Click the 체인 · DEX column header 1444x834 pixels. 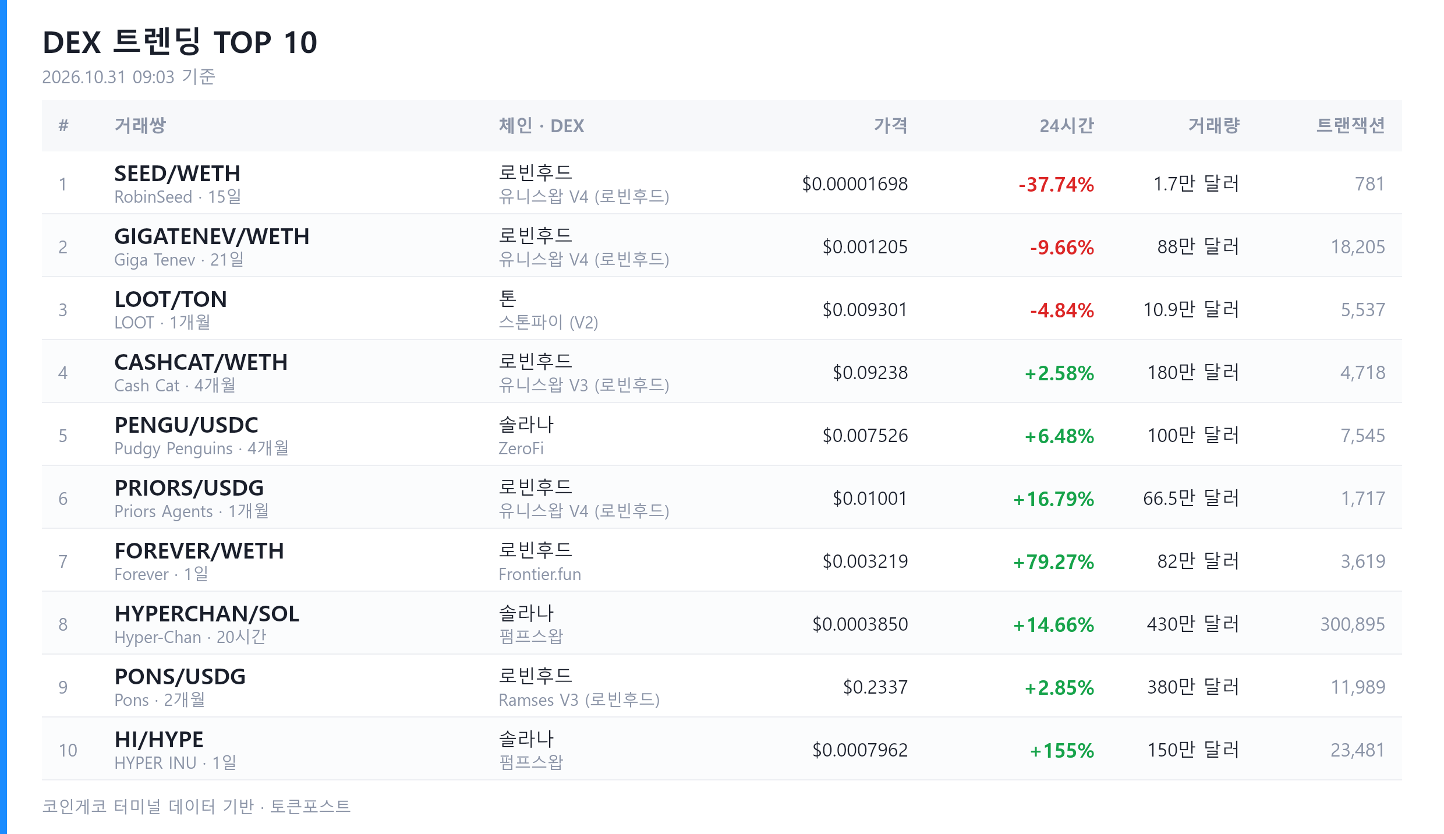click(541, 125)
